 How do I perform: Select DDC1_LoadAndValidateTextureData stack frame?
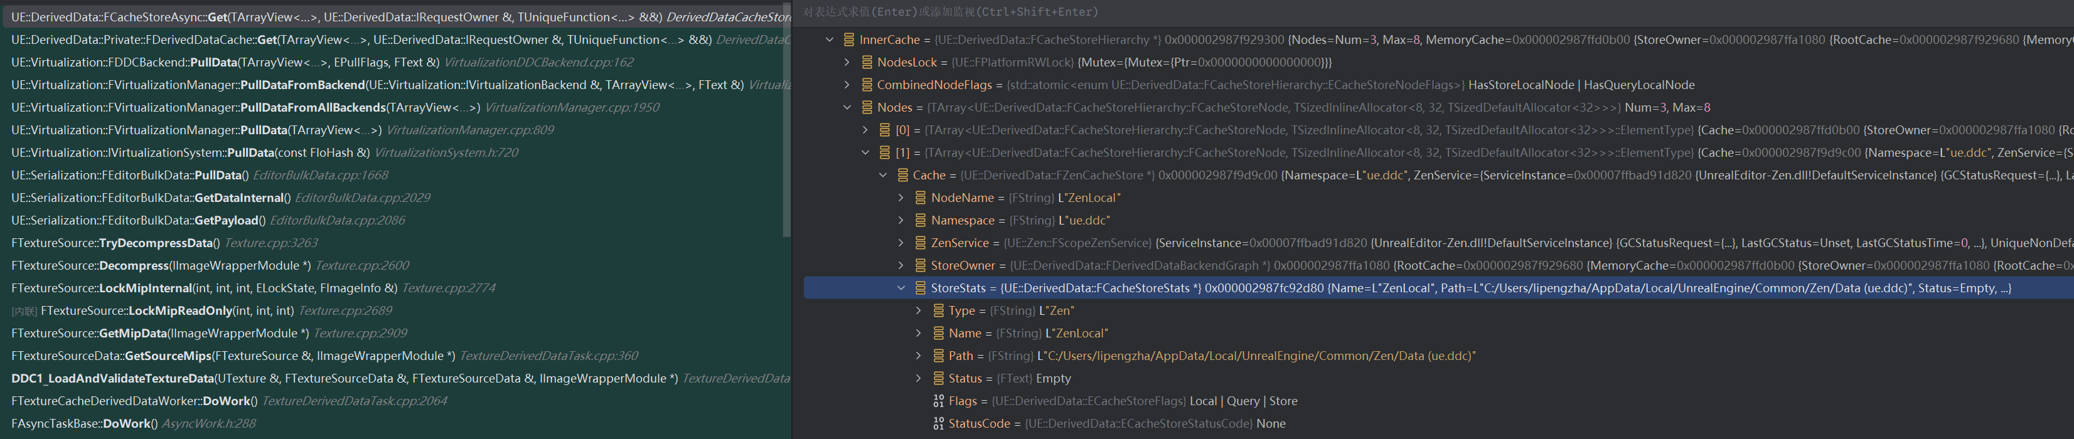pyautogui.click(x=113, y=378)
